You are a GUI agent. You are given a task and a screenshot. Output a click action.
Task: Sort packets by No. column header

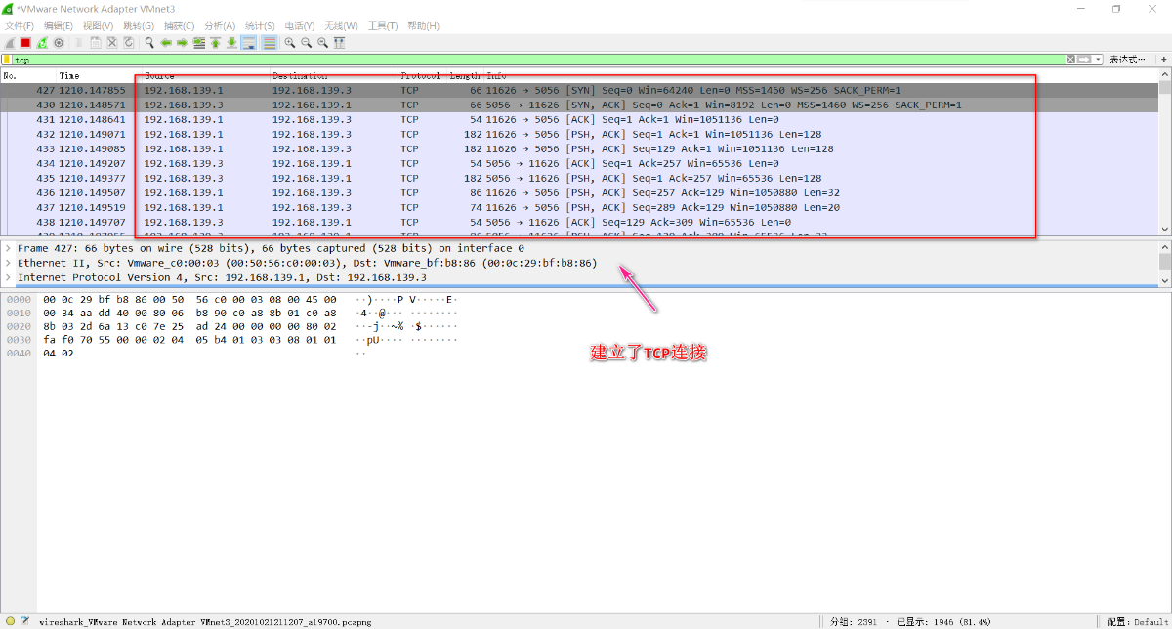(x=27, y=75)
